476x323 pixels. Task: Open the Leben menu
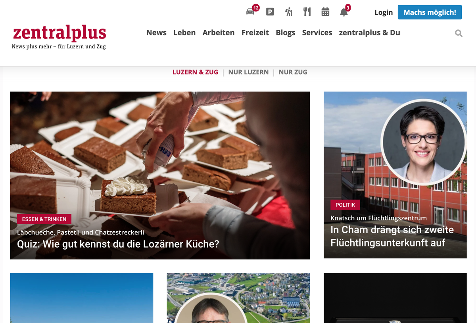(x=184, y=33)
